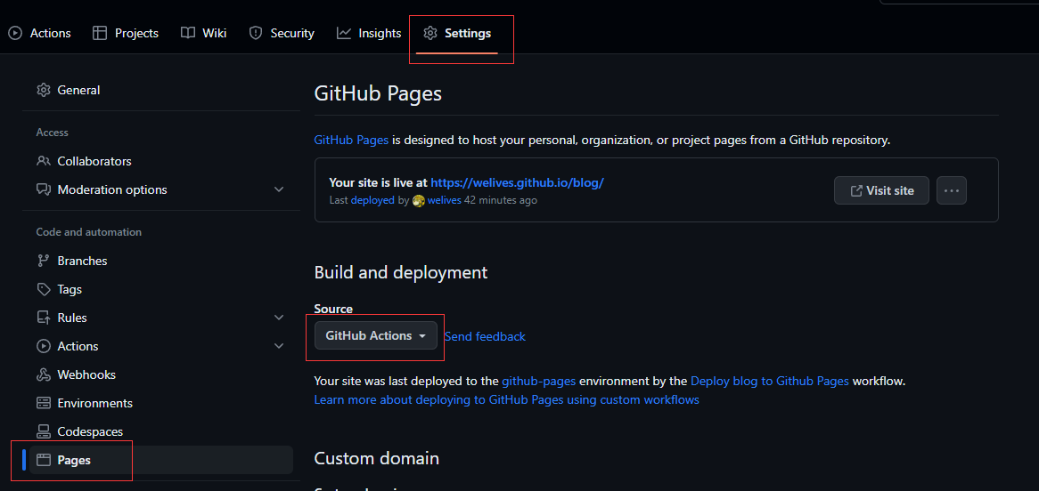This screenshot has width=1039, height=491.
Task: Click the Tags label icon
Action: tap(44, 289)
